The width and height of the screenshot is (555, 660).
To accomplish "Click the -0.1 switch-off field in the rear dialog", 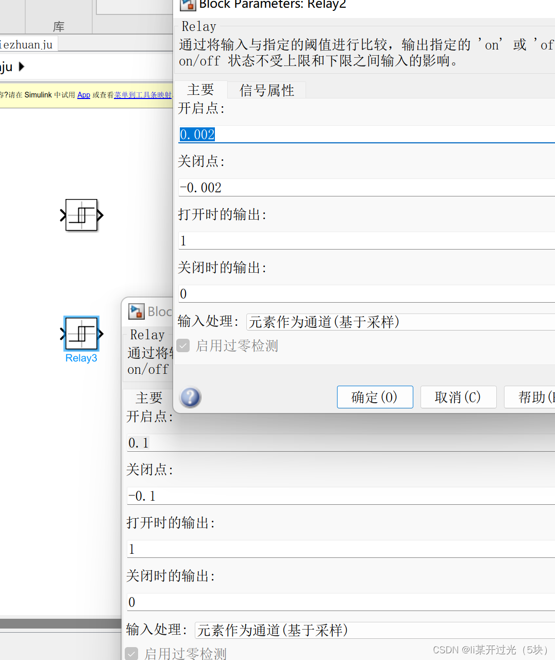I will pos(341,496).
